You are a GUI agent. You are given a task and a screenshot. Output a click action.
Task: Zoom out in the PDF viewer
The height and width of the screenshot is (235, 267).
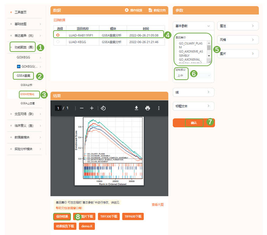82,108
